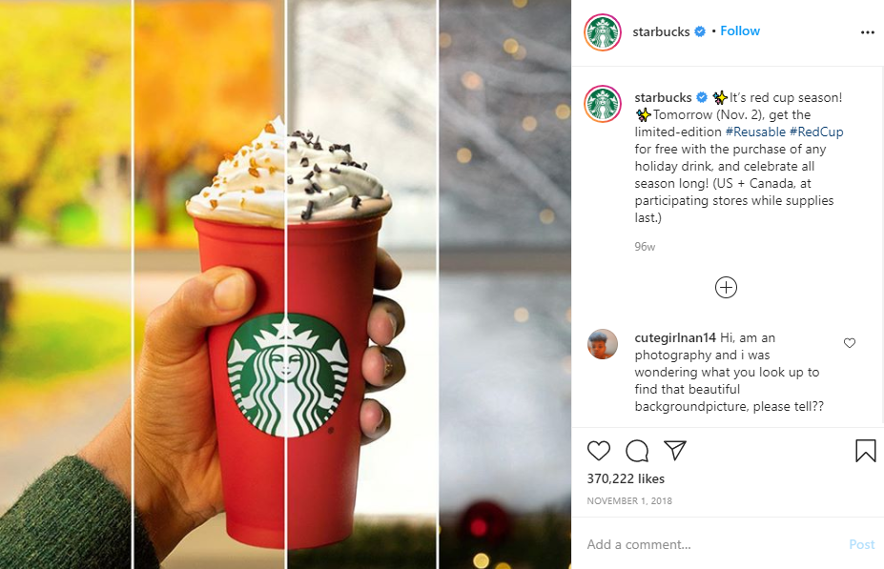The height and width of the screenshot is (569, 884).
Task: Submit comment with Post button
Action: [x=861, y=544]
